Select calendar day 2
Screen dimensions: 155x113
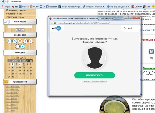pos(13,64)
